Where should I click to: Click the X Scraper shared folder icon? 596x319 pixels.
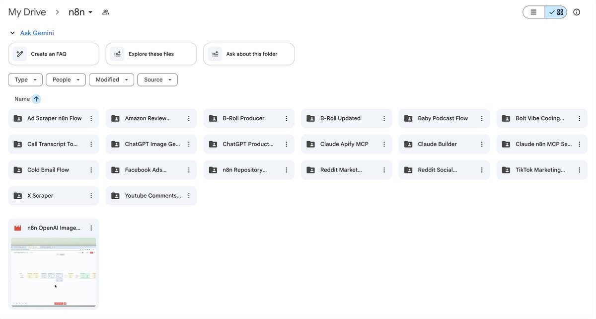[x=18, y=196]
